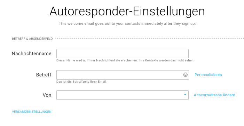Click the Nachrichtenname input field
This screenshot has width=244, height=126.
pyautogui.click(x=123, y=53)
